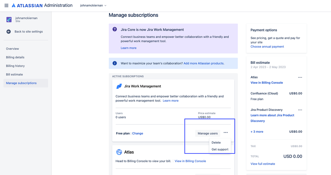Click the 0 users value

121,117
